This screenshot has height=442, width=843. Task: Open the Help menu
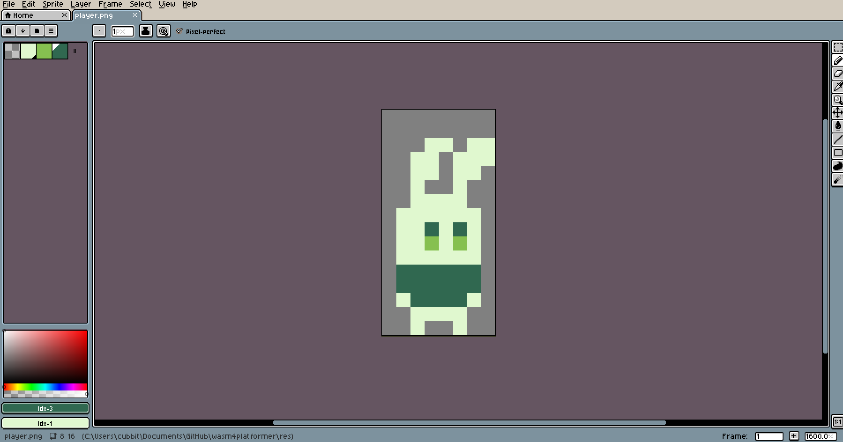[x=190, y=4]
